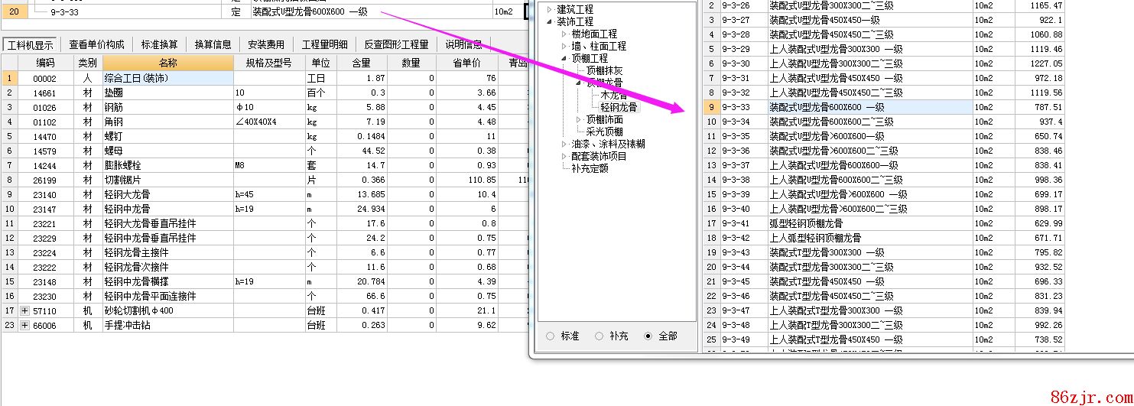The width and height of the screenshot is (1134, 406).
Task: Select the 标准 radio button
Action: click(x=550, y=336)
